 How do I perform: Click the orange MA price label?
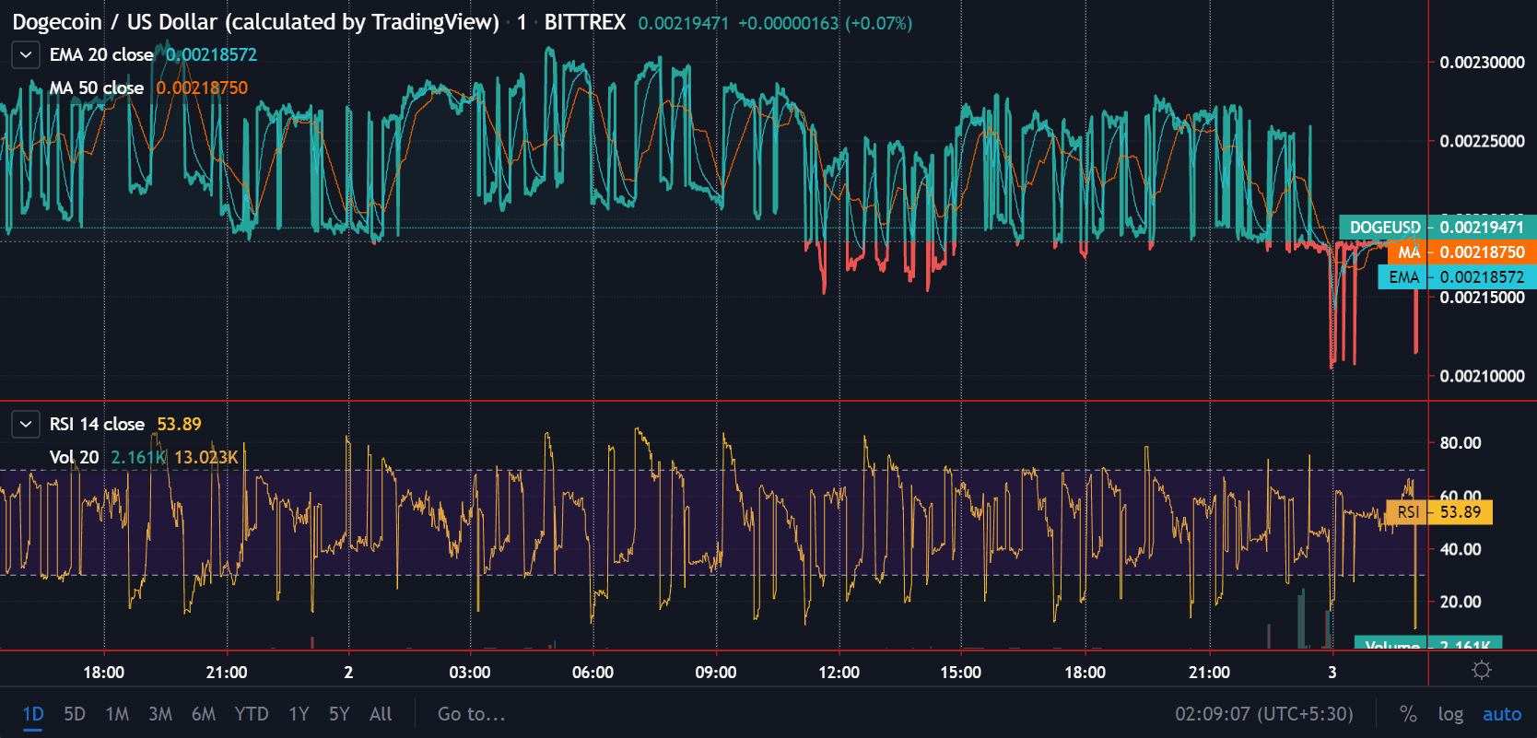coord(1461,252)
